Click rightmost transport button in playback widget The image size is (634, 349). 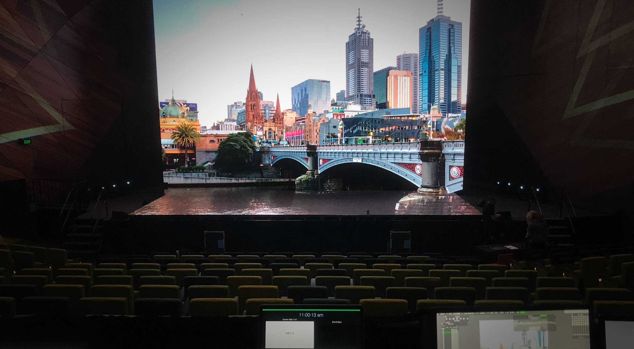467,319
